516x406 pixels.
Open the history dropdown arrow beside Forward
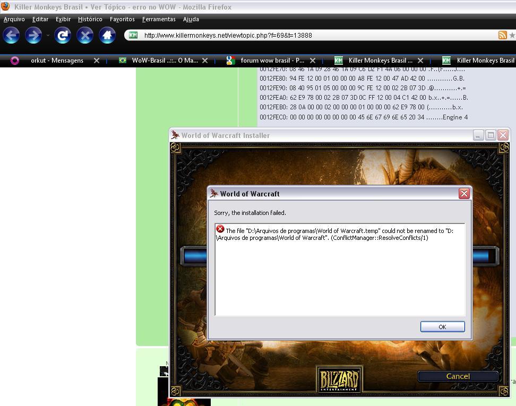(x=48, y=36)
